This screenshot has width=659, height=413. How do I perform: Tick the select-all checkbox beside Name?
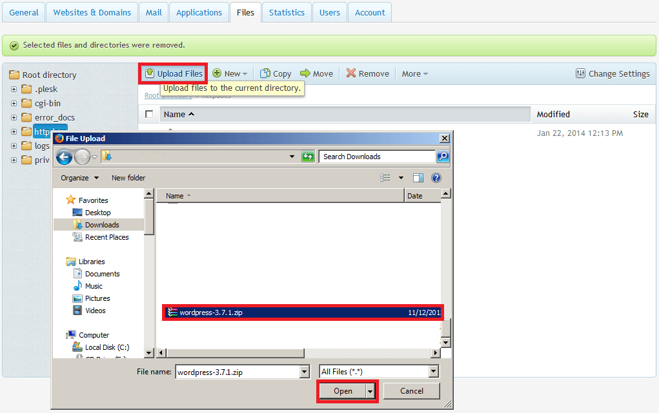150,114
